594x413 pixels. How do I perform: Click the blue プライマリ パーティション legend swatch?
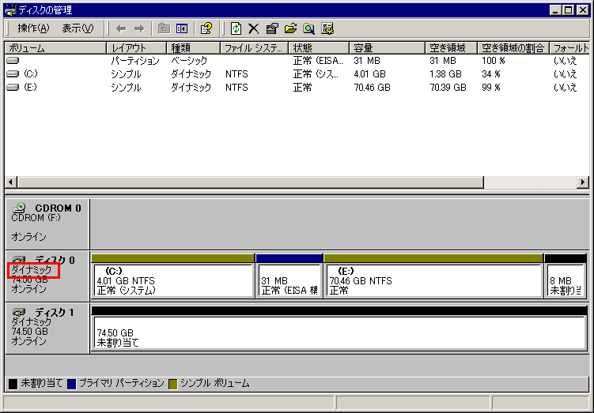[x=72, y=384]
